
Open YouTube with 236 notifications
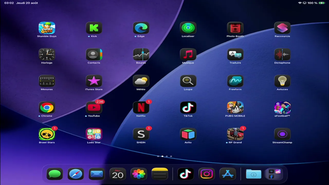94,108
